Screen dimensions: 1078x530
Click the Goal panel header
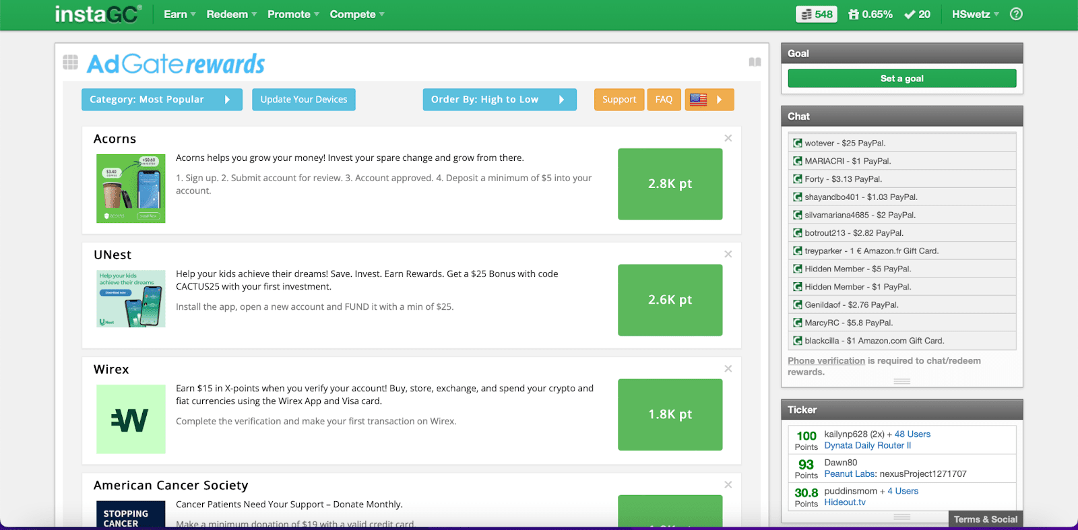tap(902, 53)
